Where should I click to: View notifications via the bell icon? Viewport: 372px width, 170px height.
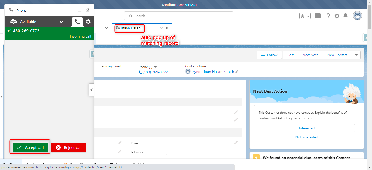point(345,16)
